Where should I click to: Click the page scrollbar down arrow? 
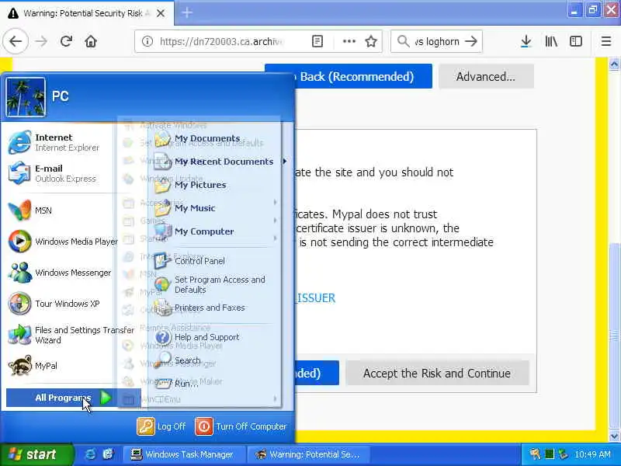614,436
